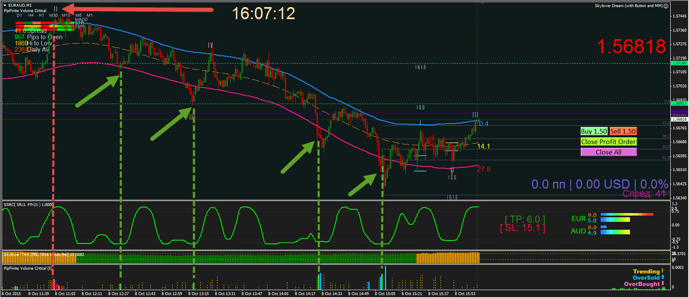The height and width of the screenshot is (298, 689).
Task: Select the M5 timeframe column label
Action: pos(78,15)
